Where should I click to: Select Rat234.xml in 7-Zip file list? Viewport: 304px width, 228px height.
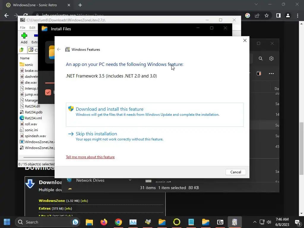click(33, 118)
